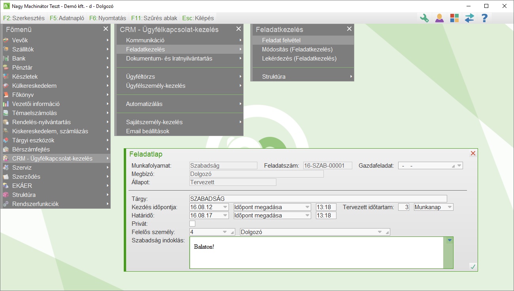Open Kezdés időpontja date dropdown
This screenshot has height=291, width=514.
click(225, 207)
